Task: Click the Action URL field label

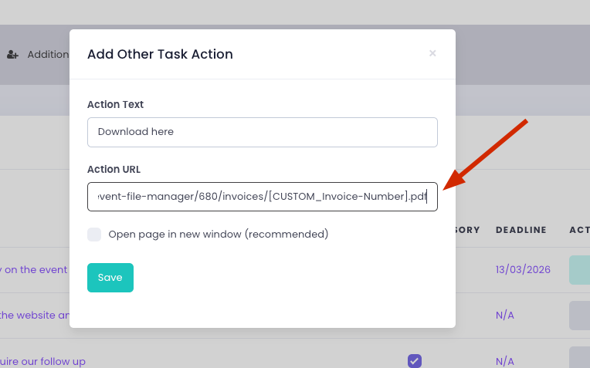Action: coord(114,170)
